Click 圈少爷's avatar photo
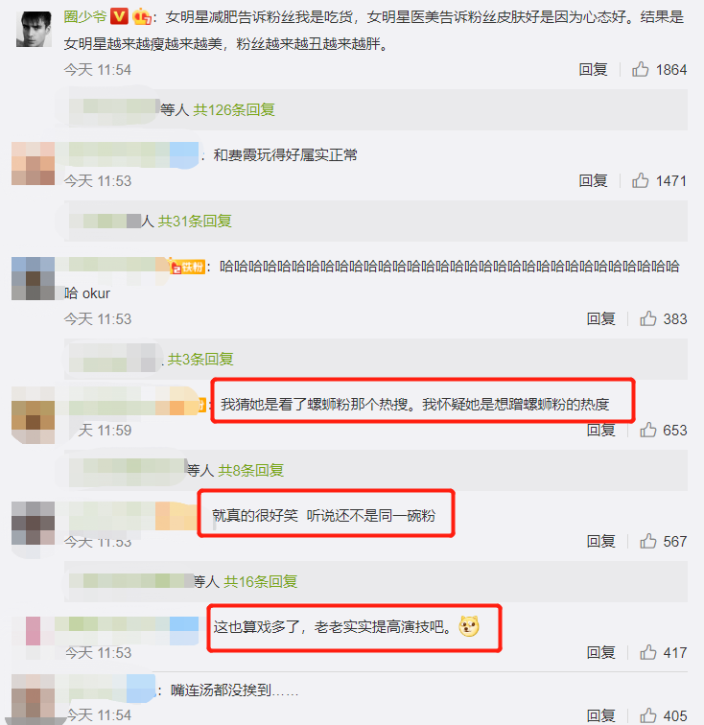The image size is (704, 725). (x=34, y=29)
